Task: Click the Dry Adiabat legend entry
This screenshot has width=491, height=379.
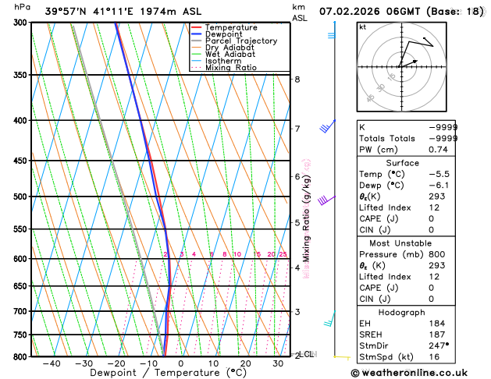Action: click(222, 48)
